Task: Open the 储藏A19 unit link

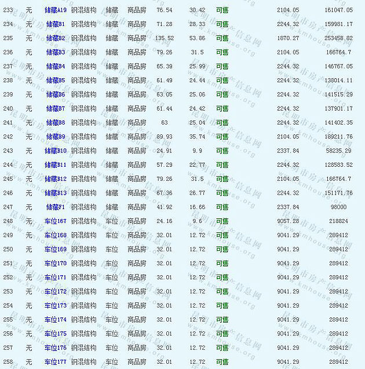Action: 56,10
